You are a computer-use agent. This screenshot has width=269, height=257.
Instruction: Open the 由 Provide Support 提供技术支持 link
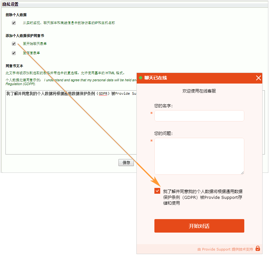225,249
